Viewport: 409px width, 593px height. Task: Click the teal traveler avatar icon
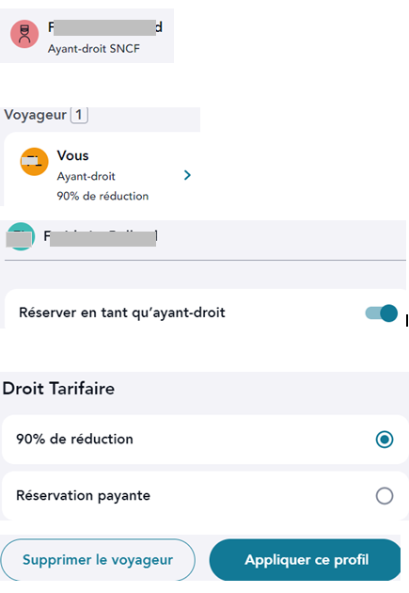(x=21, y=236)
